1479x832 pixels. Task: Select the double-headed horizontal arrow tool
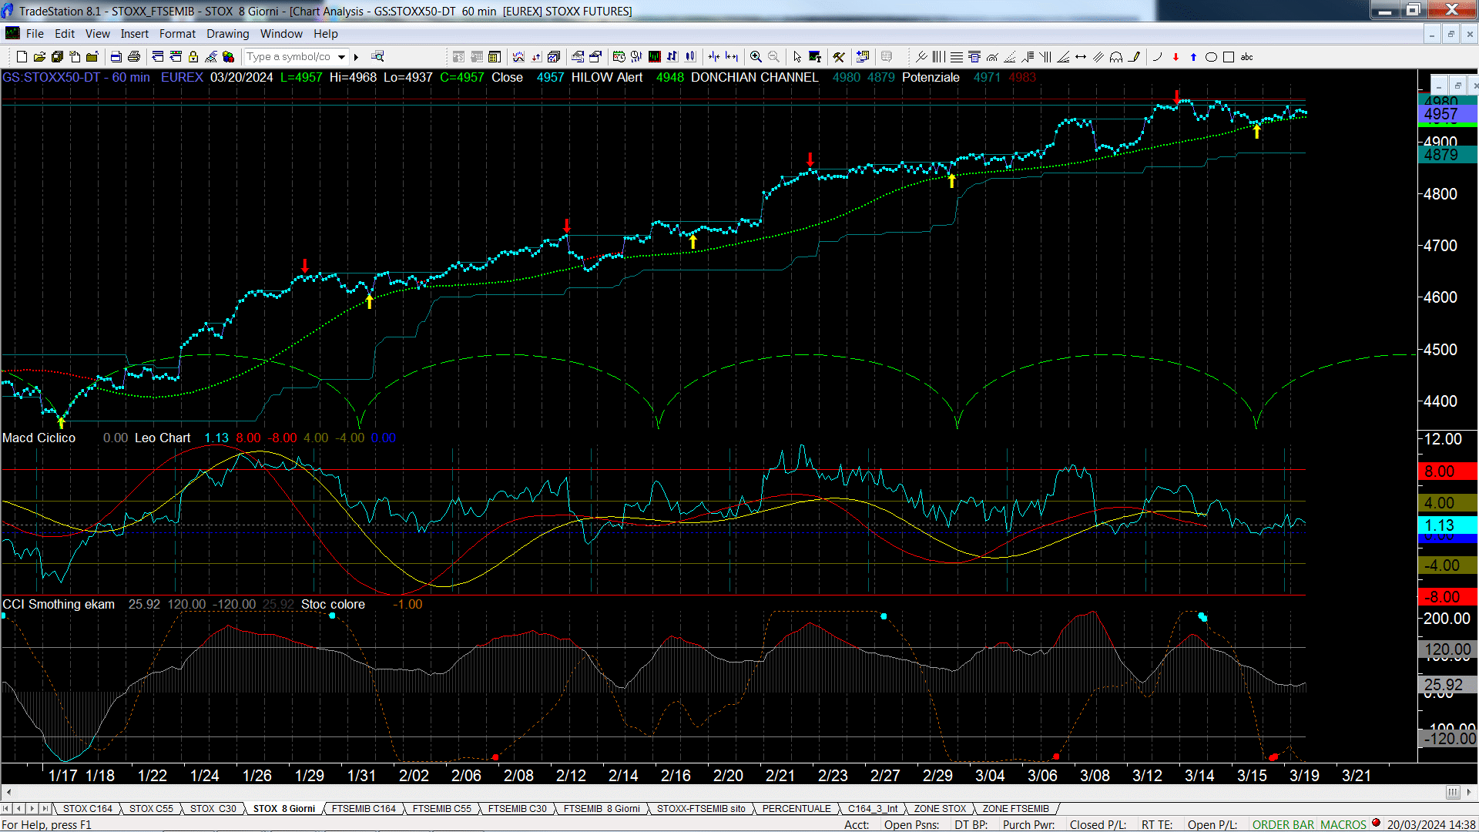1081,57
